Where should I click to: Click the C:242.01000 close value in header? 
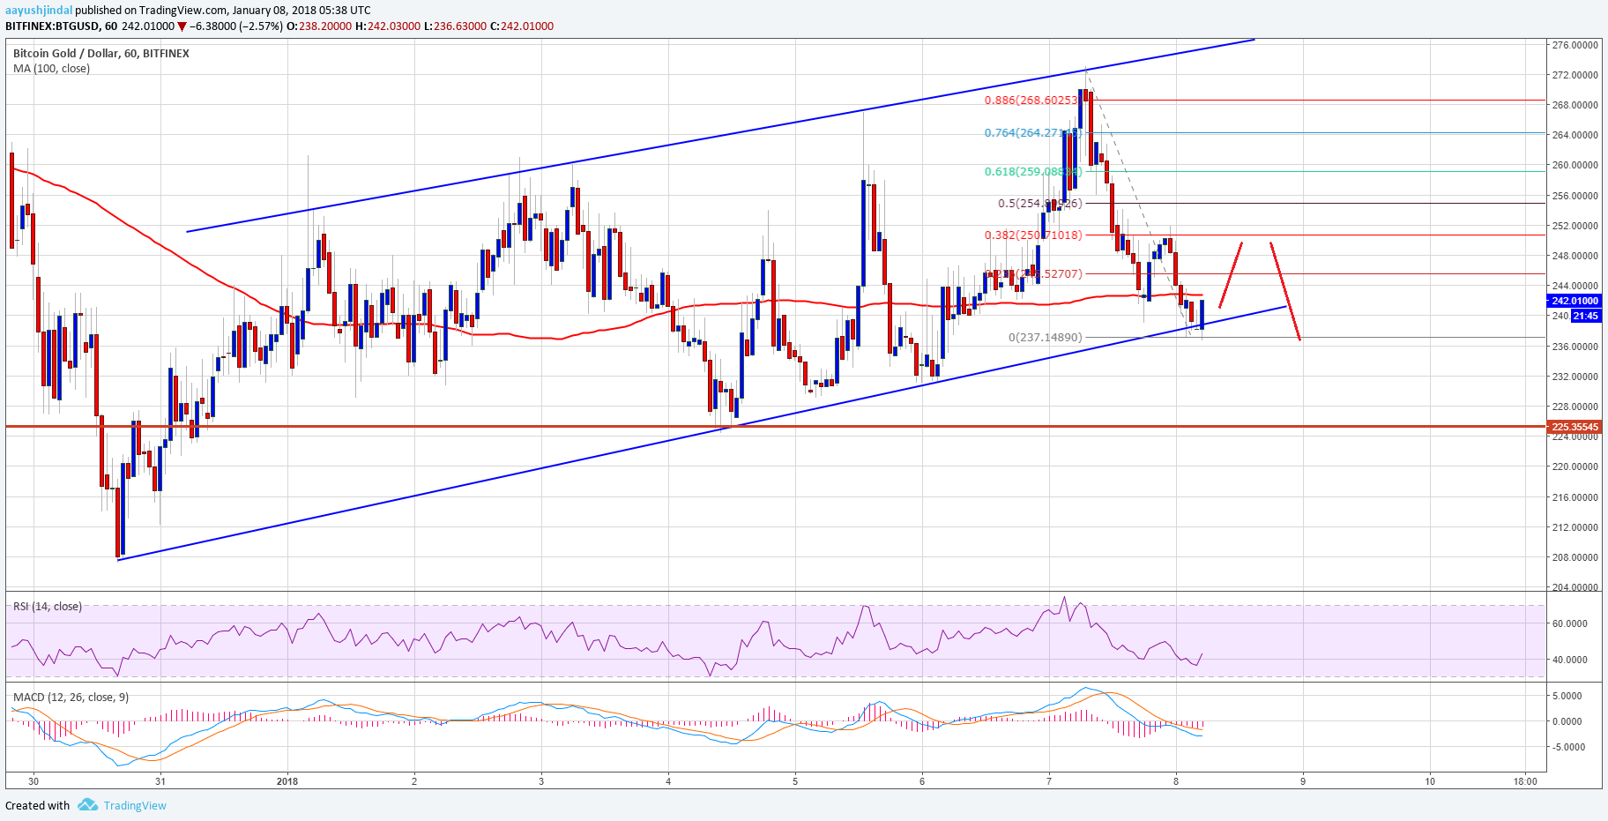tap(522, 26)
